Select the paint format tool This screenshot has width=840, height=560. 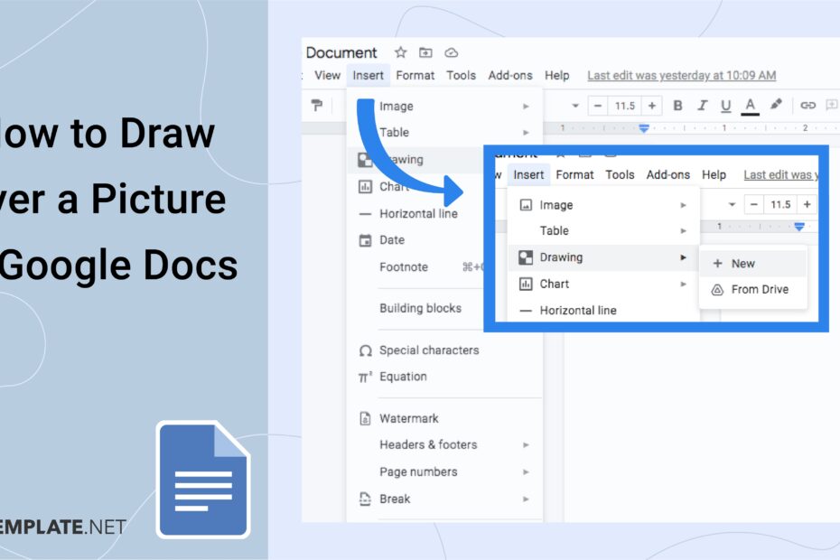pyautogui.click(x=317, y=106)
